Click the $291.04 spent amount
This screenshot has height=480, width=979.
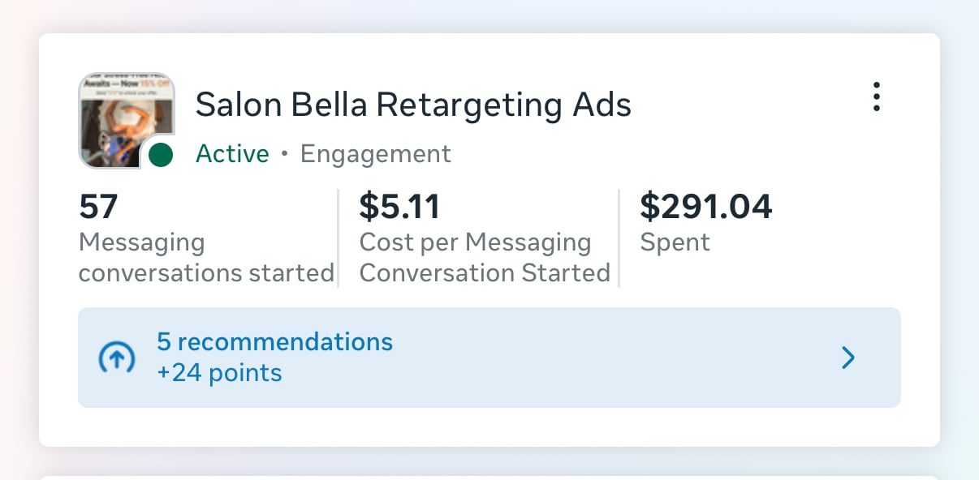pyautogui.click(x=705, y=207)
